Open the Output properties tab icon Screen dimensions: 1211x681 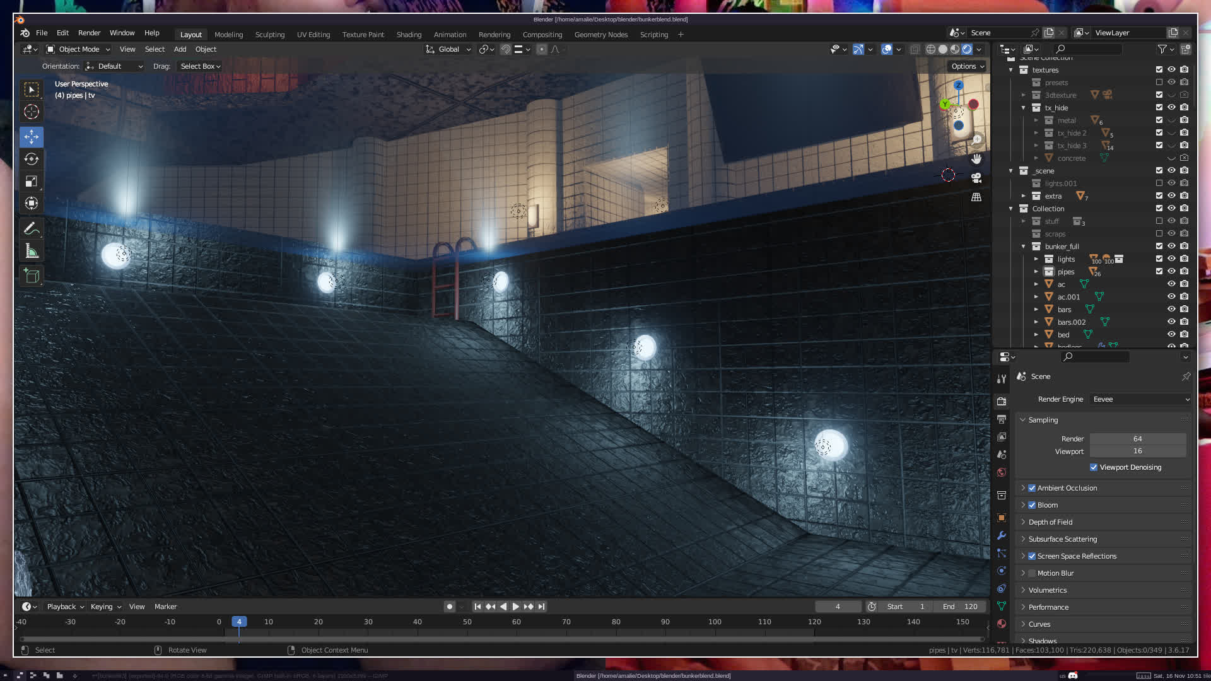click(x=1002, y=419)
